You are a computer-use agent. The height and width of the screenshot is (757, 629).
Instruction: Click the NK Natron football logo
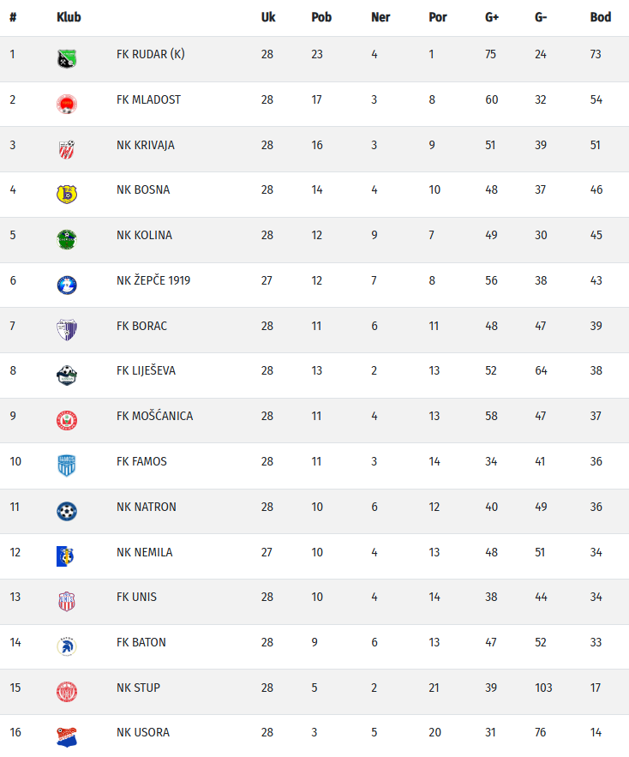[x=66, y=511]
